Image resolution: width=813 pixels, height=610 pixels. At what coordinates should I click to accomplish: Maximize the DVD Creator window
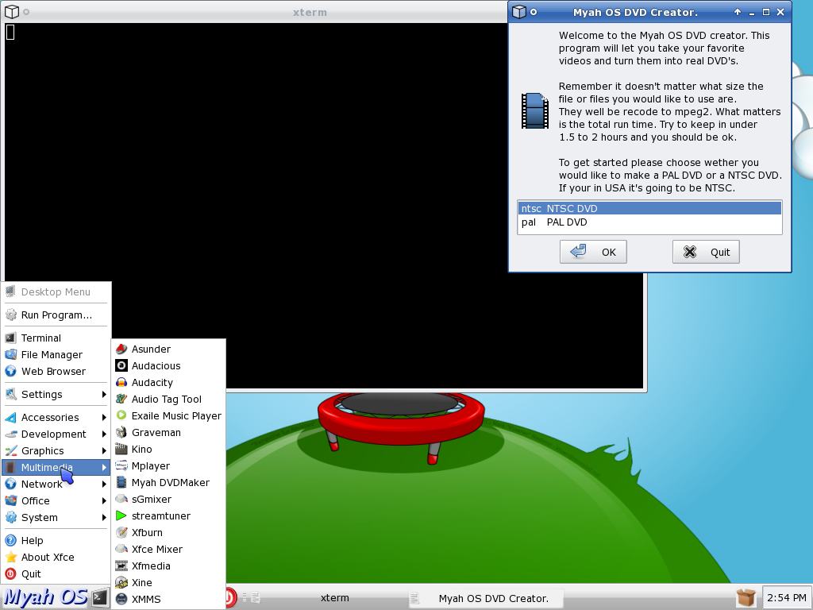click(x=766, y=12)
